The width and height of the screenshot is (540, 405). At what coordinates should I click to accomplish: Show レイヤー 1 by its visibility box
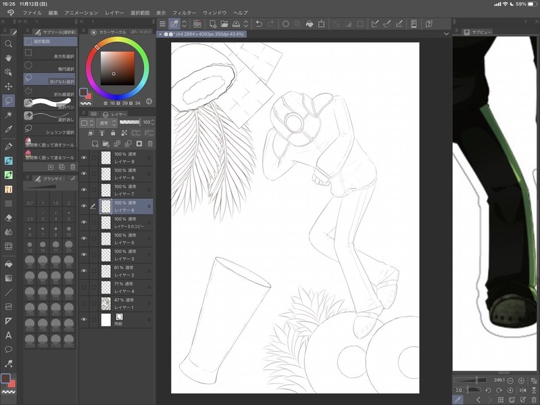click(x=84, y=303)
